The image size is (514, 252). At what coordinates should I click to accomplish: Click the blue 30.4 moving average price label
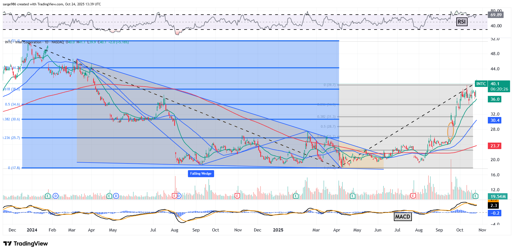[x=495, y=120]
